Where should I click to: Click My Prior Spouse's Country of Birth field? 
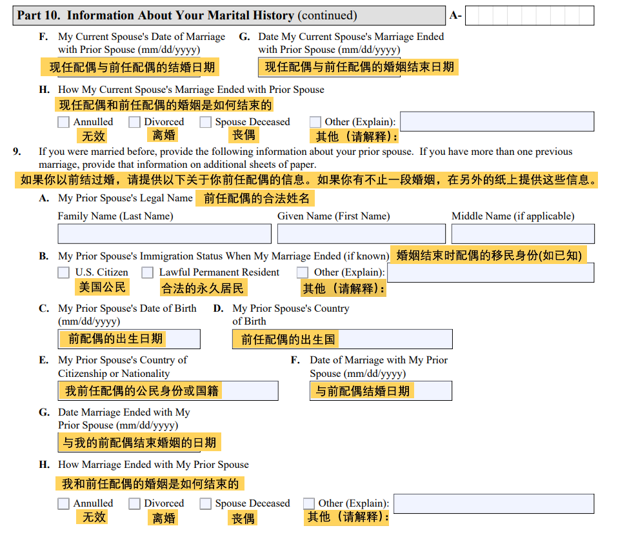(x=342, y=339)
